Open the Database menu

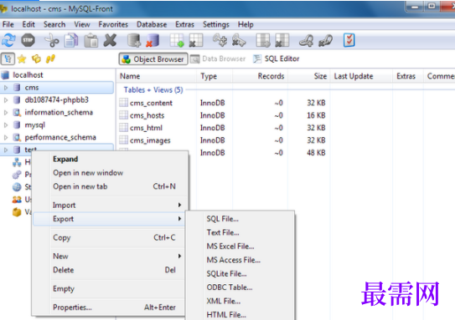(x=152, y=24)
